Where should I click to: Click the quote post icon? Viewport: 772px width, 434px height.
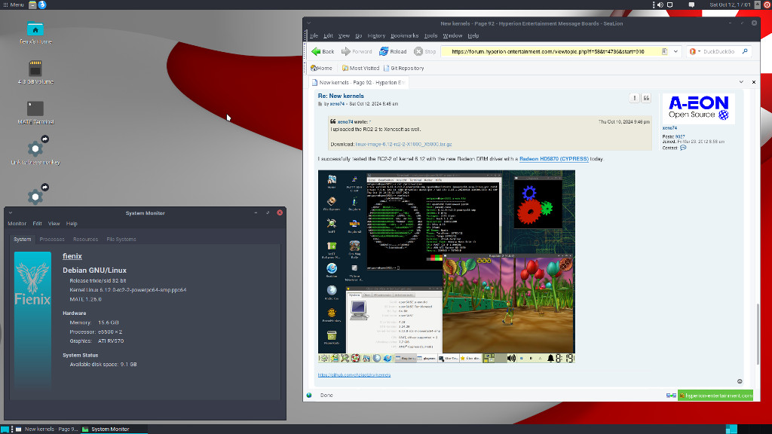(646, 98)
